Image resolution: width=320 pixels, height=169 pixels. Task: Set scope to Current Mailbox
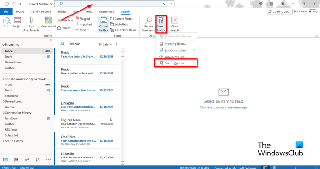click(x=104, y=24)
